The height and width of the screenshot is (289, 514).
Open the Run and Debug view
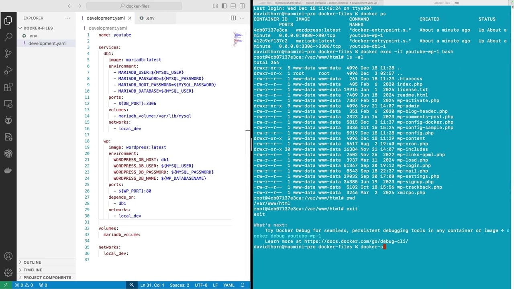pos(8,71)
